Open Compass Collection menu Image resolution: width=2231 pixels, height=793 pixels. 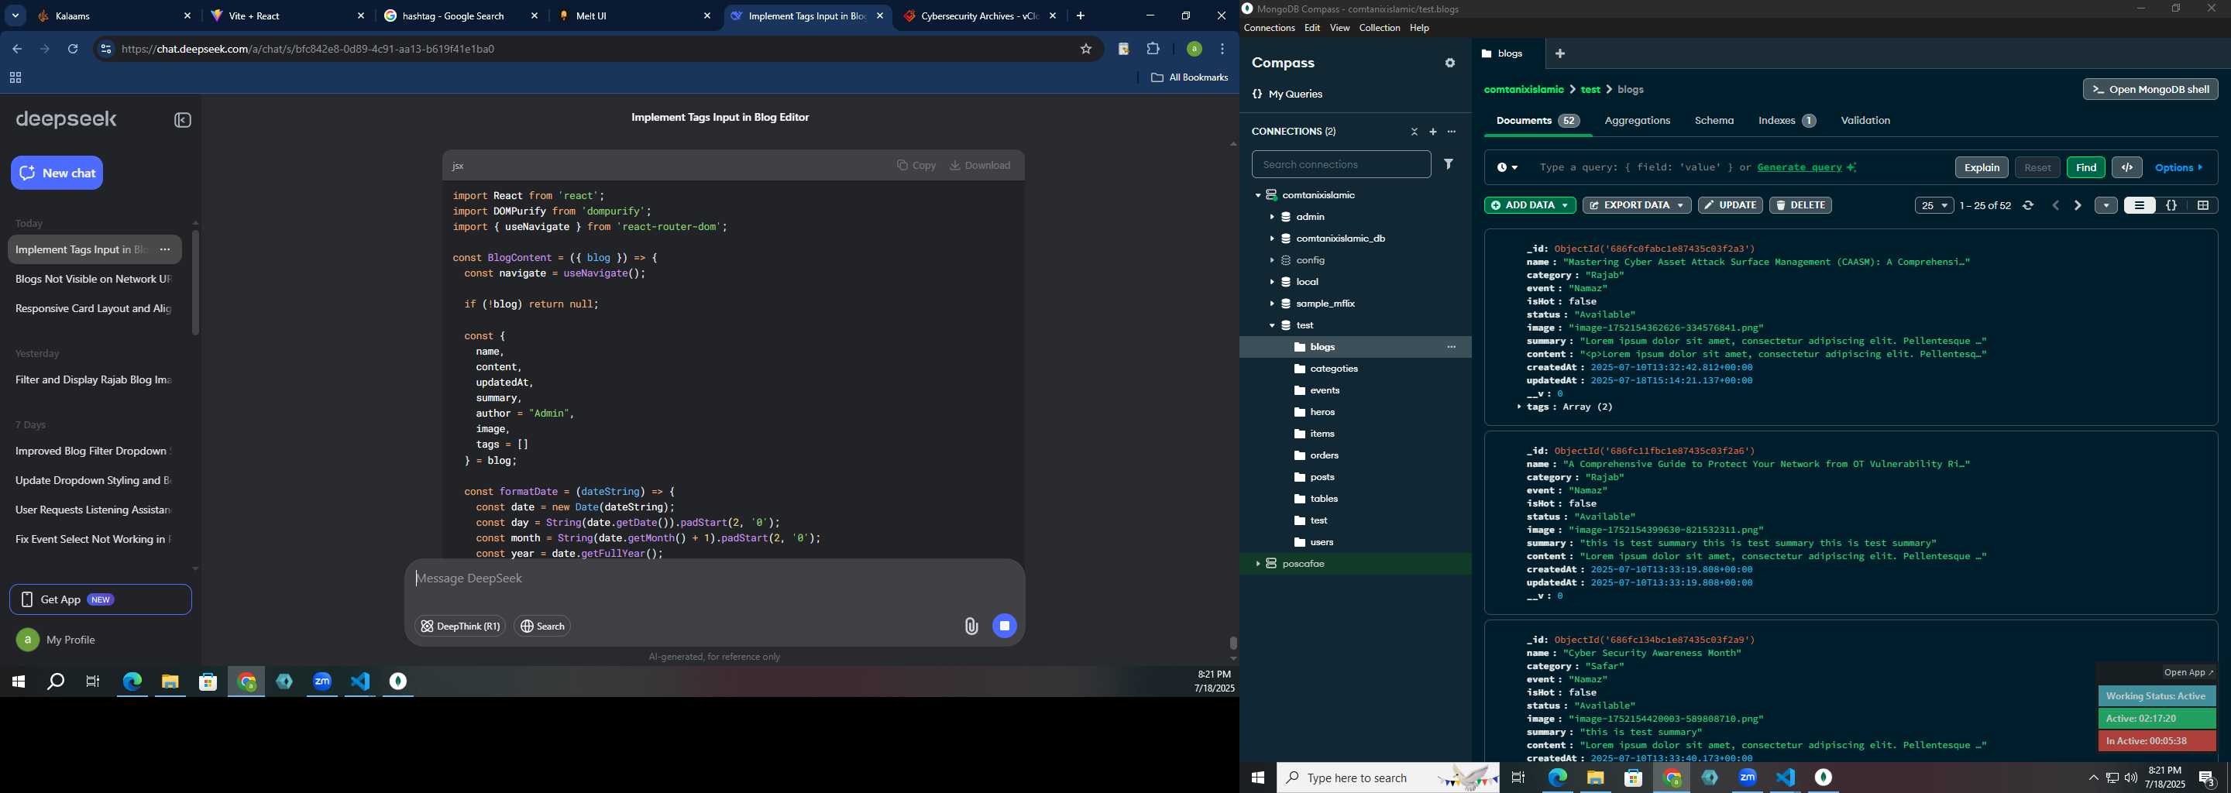coord(1379,29)
